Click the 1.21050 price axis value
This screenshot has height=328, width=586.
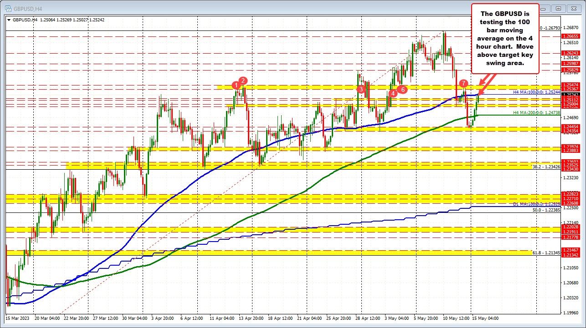(571, 267)
